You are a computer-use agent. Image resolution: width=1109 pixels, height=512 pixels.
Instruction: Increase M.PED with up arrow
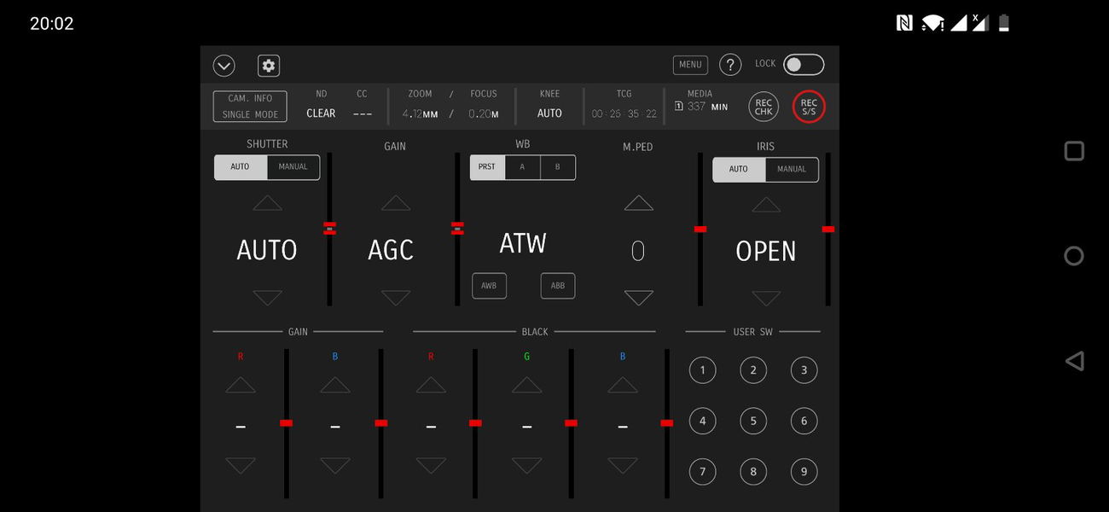tap(639, 203)
